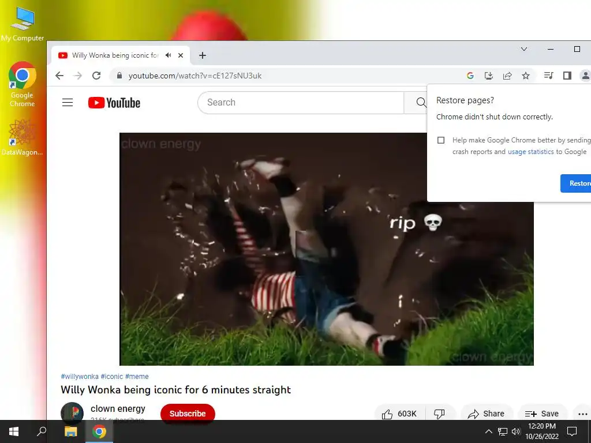This screenshot has height=443, width=591.
Task: Click Chrome in the taskbar
Action: [99, 431]
